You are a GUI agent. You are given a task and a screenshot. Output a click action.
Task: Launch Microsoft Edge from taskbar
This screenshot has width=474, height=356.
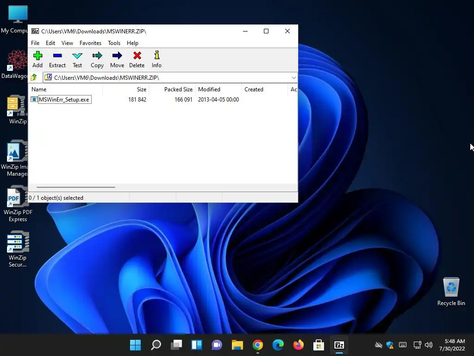click(x=278, y=345)
